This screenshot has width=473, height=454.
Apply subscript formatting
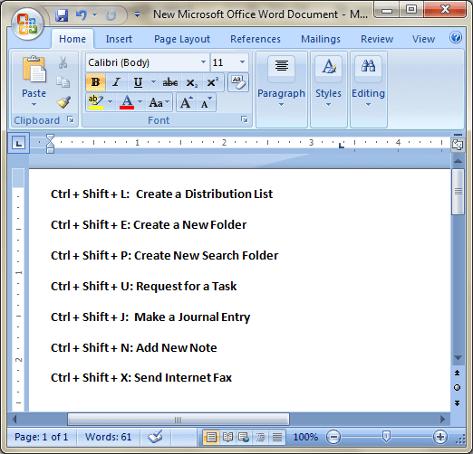click(191, 82)
